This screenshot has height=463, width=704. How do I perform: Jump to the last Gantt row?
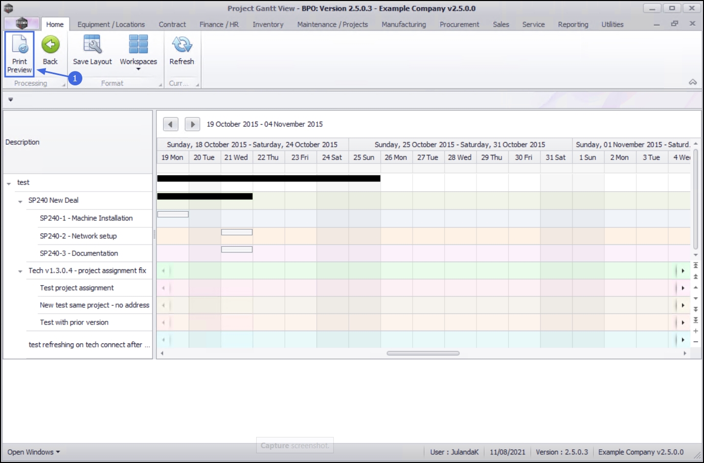click(x=695, y=320)
